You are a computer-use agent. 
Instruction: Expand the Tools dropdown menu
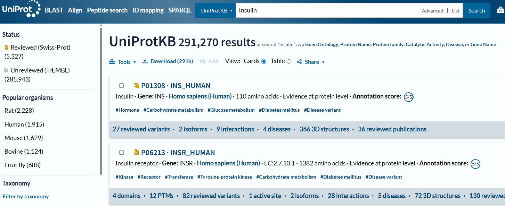(135, 62)
